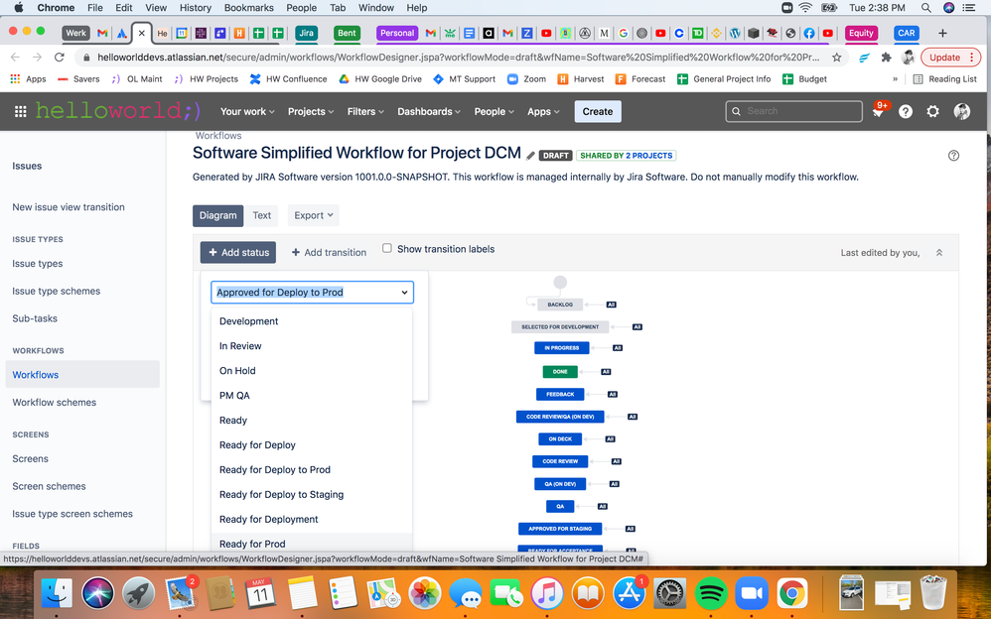This screenshot has height=619, width=991.
Task: Open the Music app in the Dock
Action: pyautogui.click(x=547, y=593)
